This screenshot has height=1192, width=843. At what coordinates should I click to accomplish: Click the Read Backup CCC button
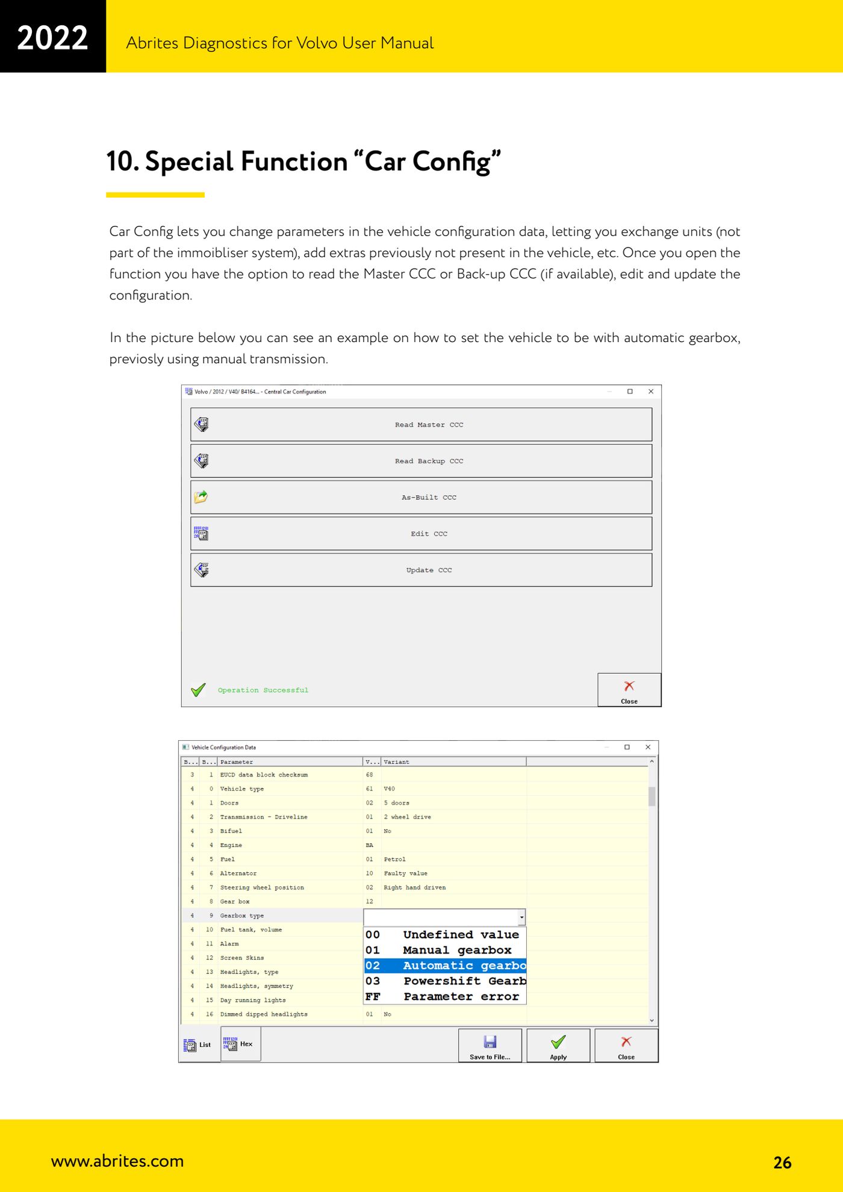[421, 461]
